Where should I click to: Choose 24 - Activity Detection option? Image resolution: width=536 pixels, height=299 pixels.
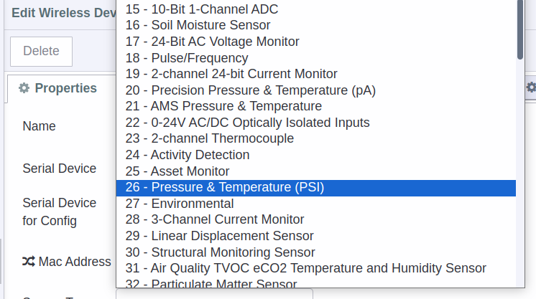(316, 155)
